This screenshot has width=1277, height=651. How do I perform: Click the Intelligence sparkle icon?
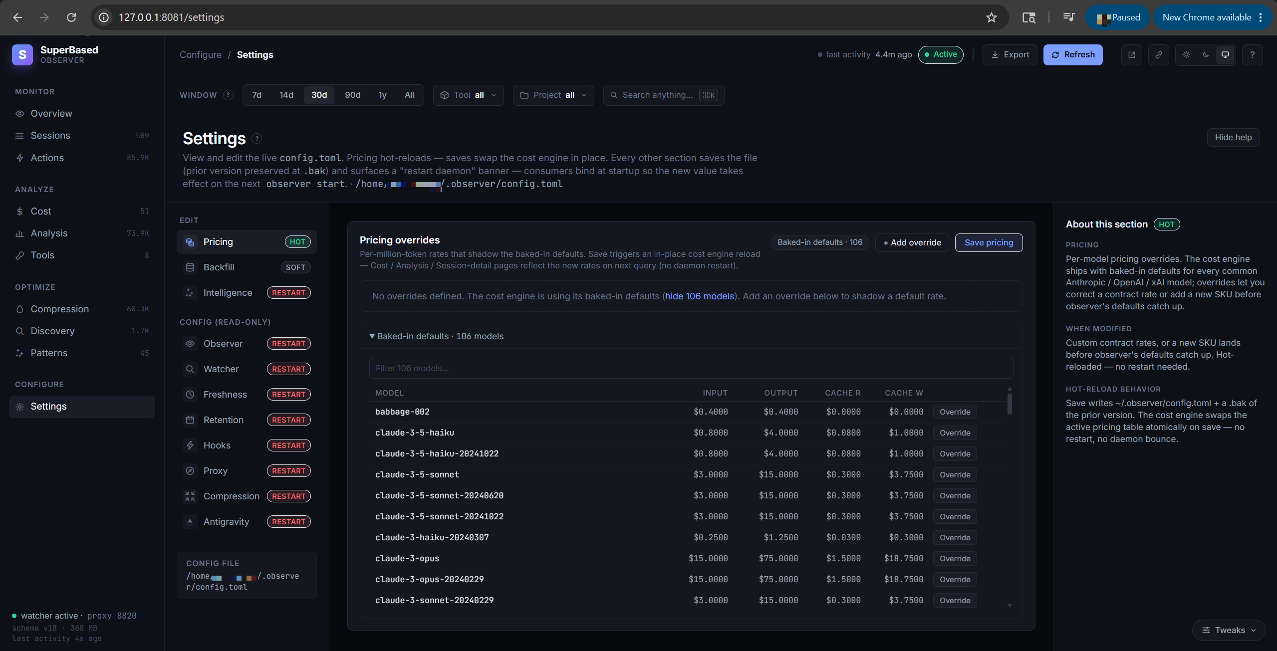coord(190,293)
